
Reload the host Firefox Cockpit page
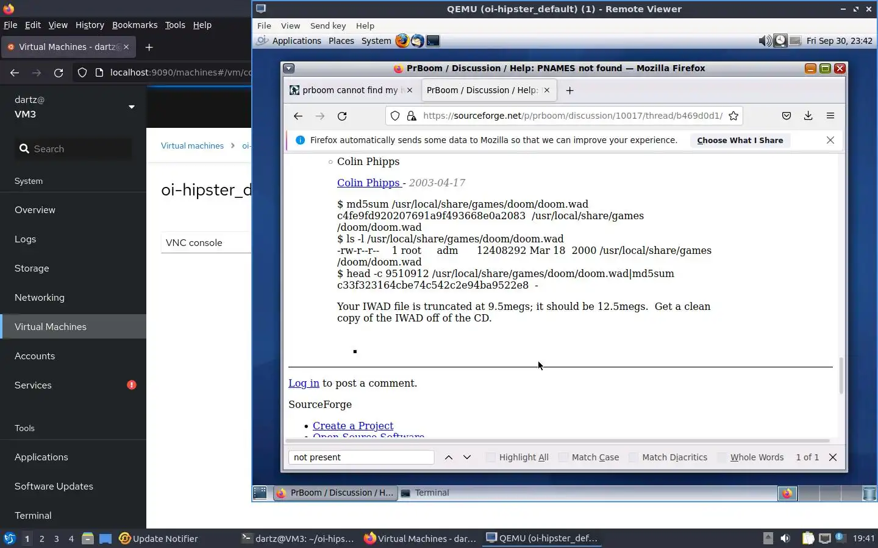59,72
